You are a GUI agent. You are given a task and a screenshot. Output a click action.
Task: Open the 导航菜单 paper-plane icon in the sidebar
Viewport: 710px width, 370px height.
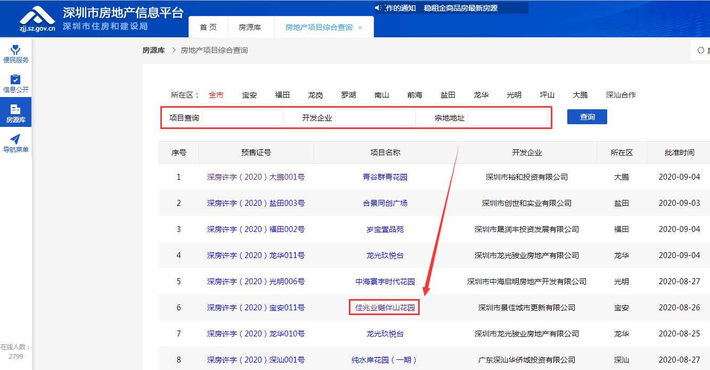coord(15,141)
